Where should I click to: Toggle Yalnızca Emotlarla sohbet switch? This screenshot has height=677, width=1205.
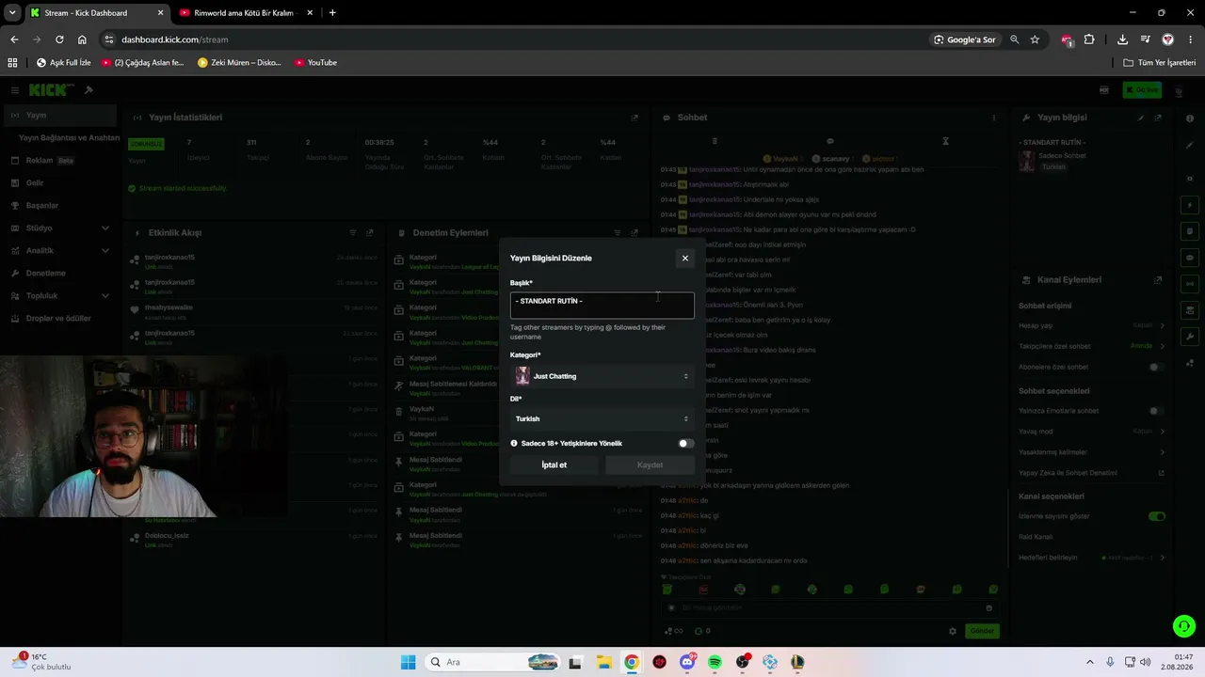1155,411
